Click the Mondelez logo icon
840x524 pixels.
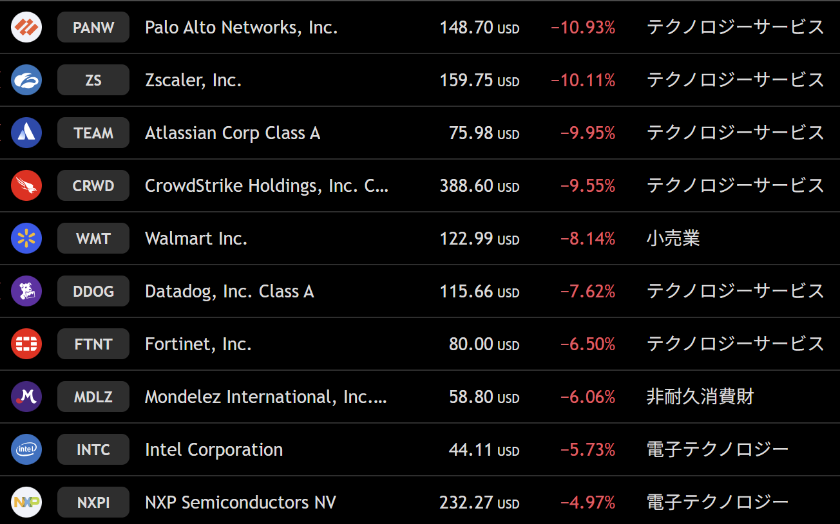(x=26, y=397)
